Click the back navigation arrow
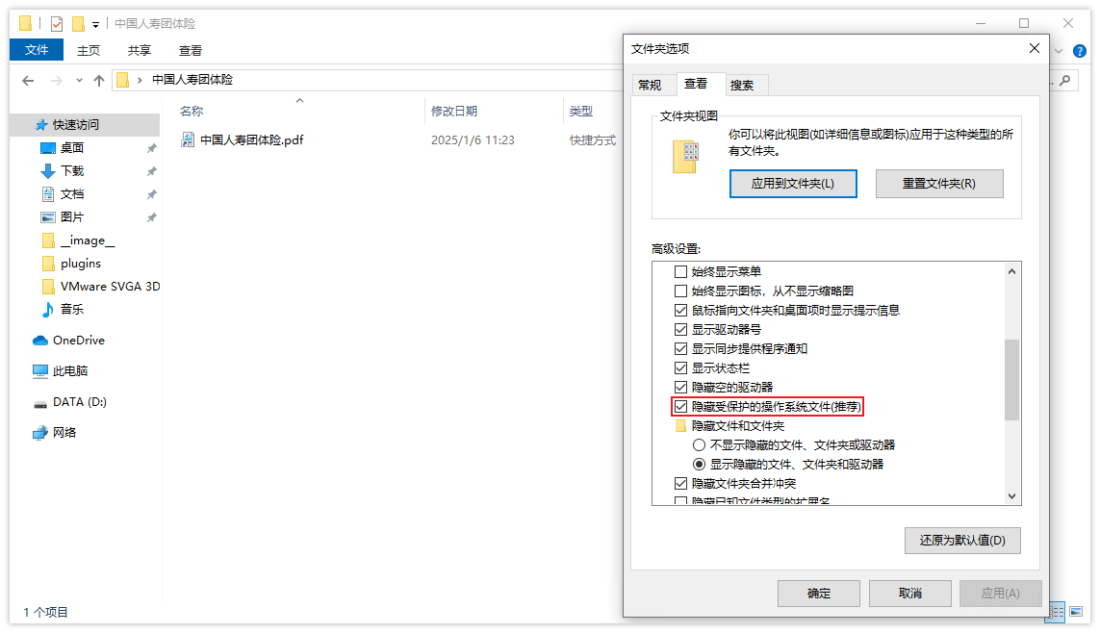The width and height of the screenshot is (1100, 633). (x=28, y=81)
